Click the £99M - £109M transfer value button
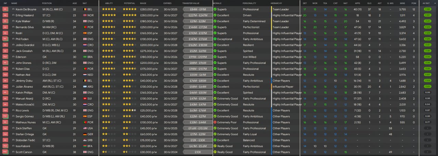This screenshot has width=438, height=156. point(197,57)
